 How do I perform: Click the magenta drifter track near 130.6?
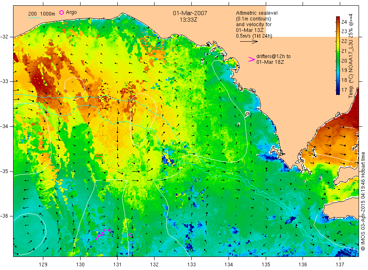pos(103,234)
